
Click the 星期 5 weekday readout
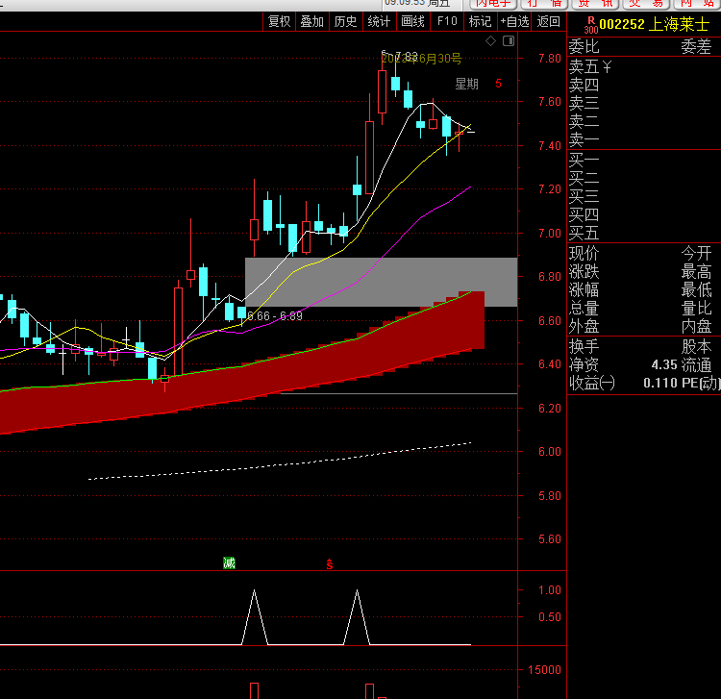pyautogui.click(x=478, y=84)
